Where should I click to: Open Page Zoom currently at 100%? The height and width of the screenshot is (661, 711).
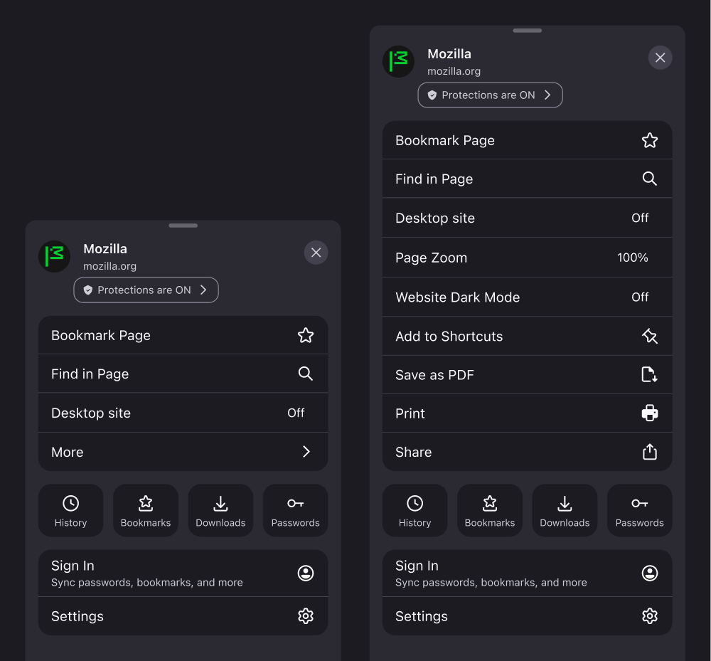[527, 258]
